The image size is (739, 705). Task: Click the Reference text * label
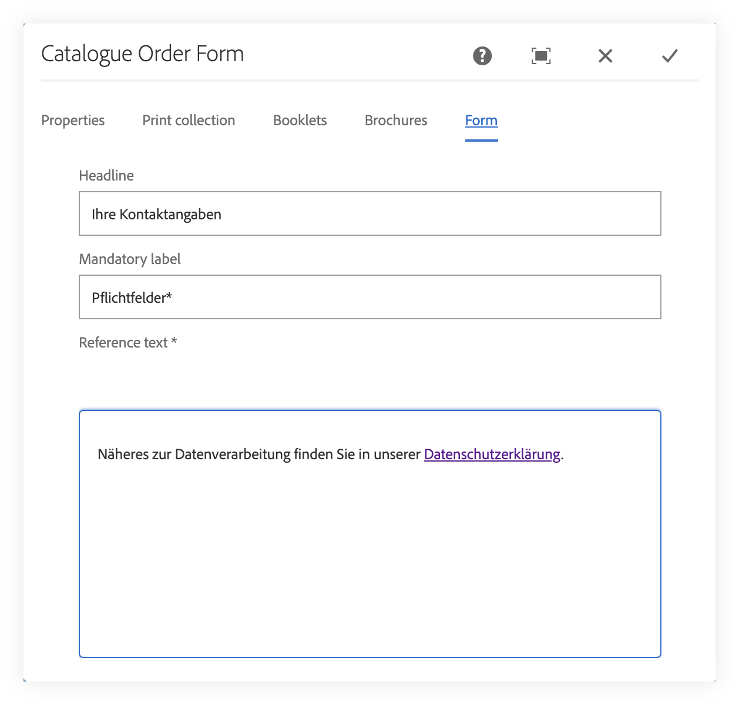(x=128, y=343)
